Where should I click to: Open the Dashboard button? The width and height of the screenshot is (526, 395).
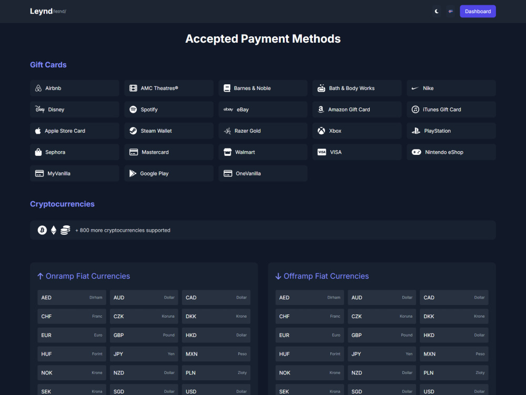(x=478, y=12)
